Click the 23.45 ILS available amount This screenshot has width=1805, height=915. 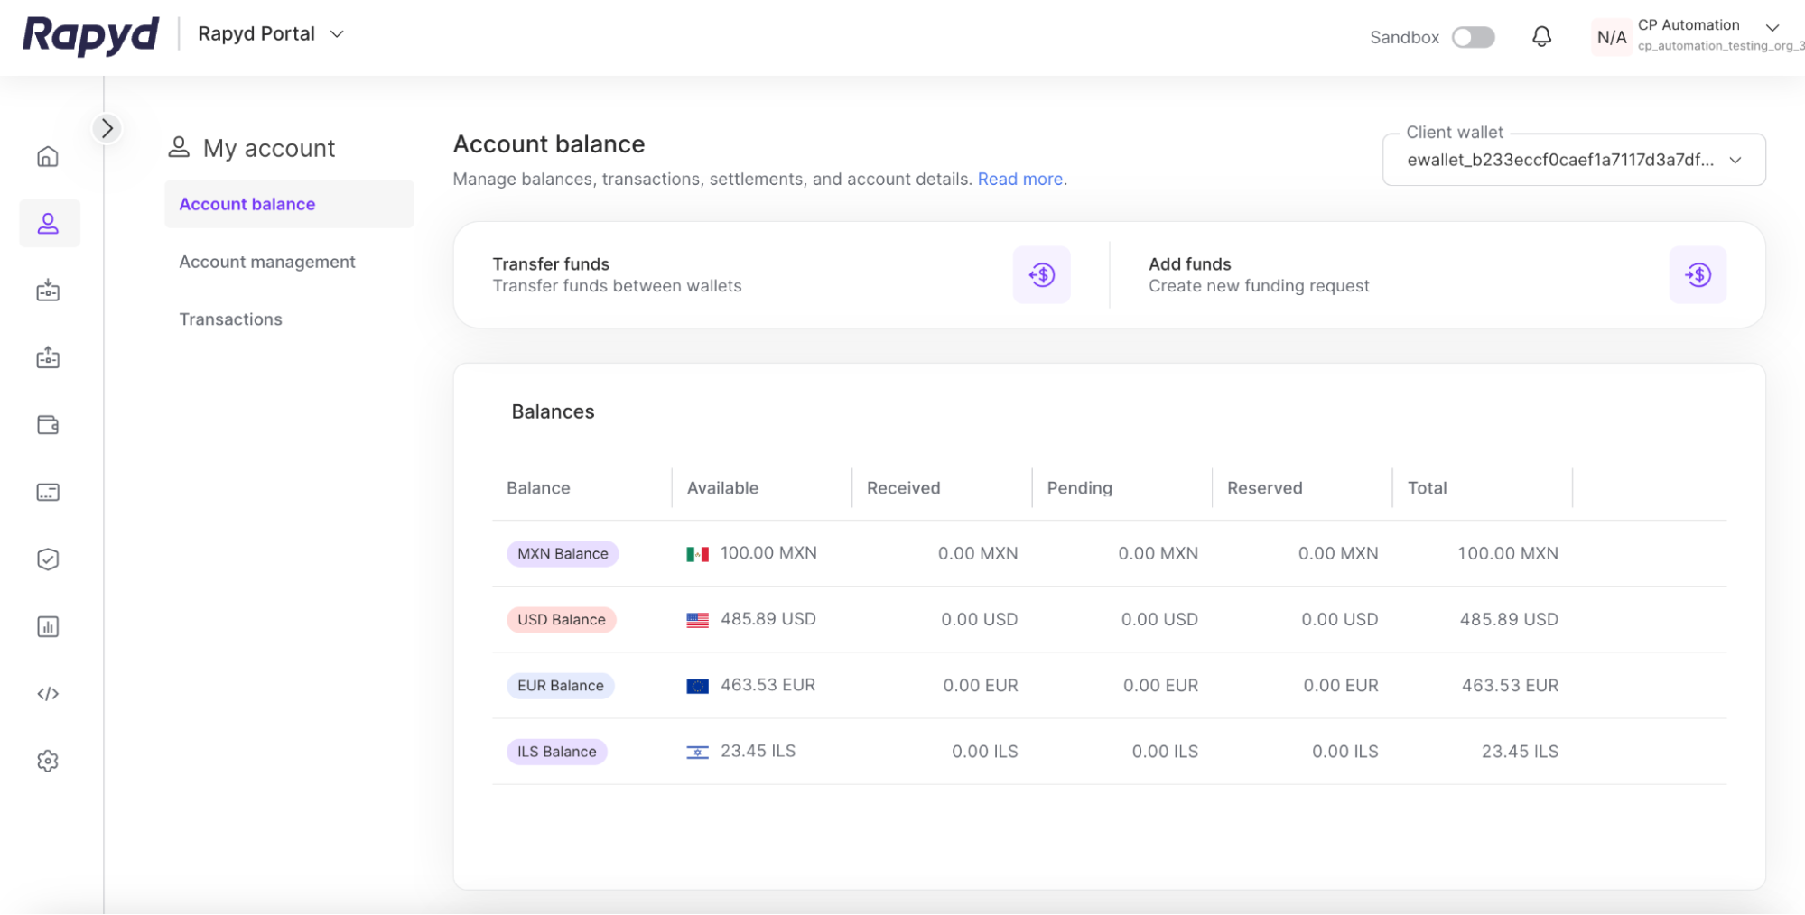[758, 751]
